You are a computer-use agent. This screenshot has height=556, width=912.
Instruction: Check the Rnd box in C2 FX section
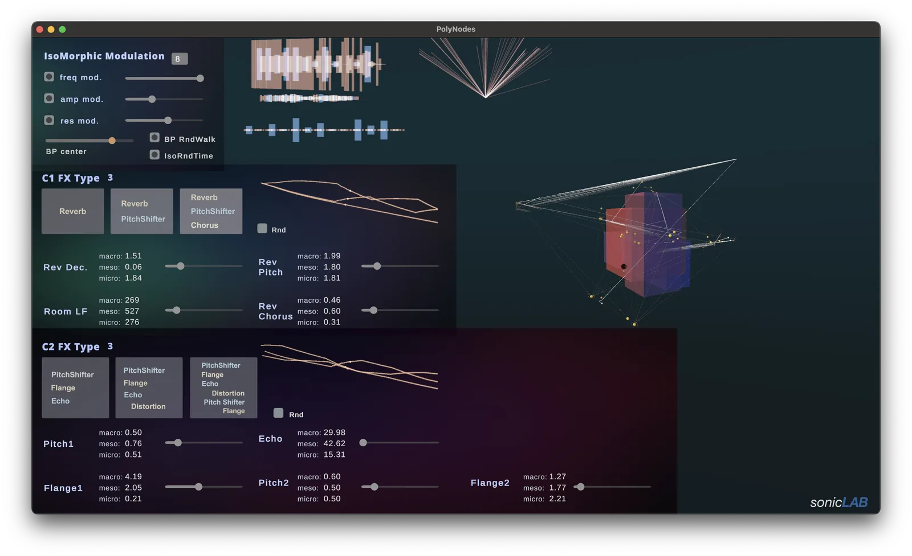pyautogui.click(x=278, y=413)
